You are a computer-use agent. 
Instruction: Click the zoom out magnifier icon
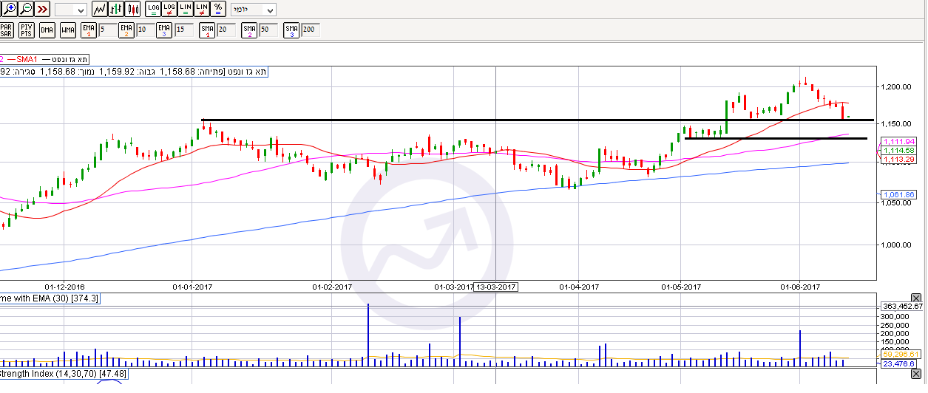pos(26,10)
